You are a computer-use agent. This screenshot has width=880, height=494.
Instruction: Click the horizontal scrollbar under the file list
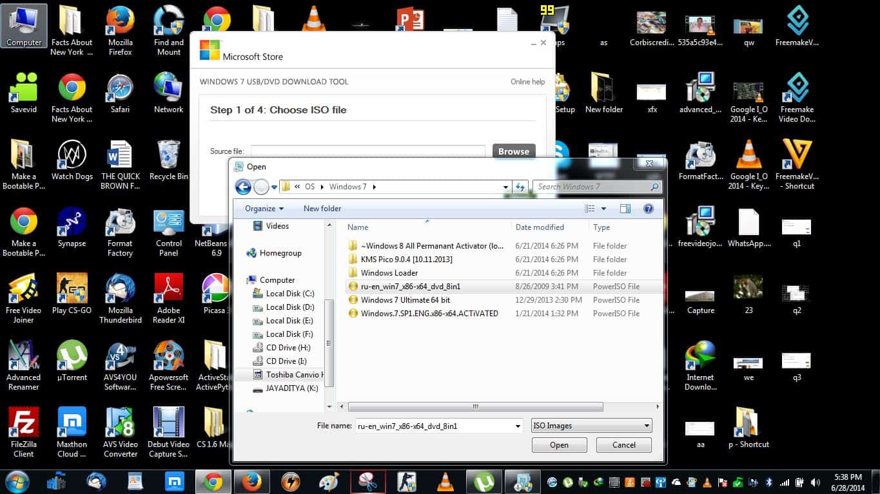(x=476, y=407)
